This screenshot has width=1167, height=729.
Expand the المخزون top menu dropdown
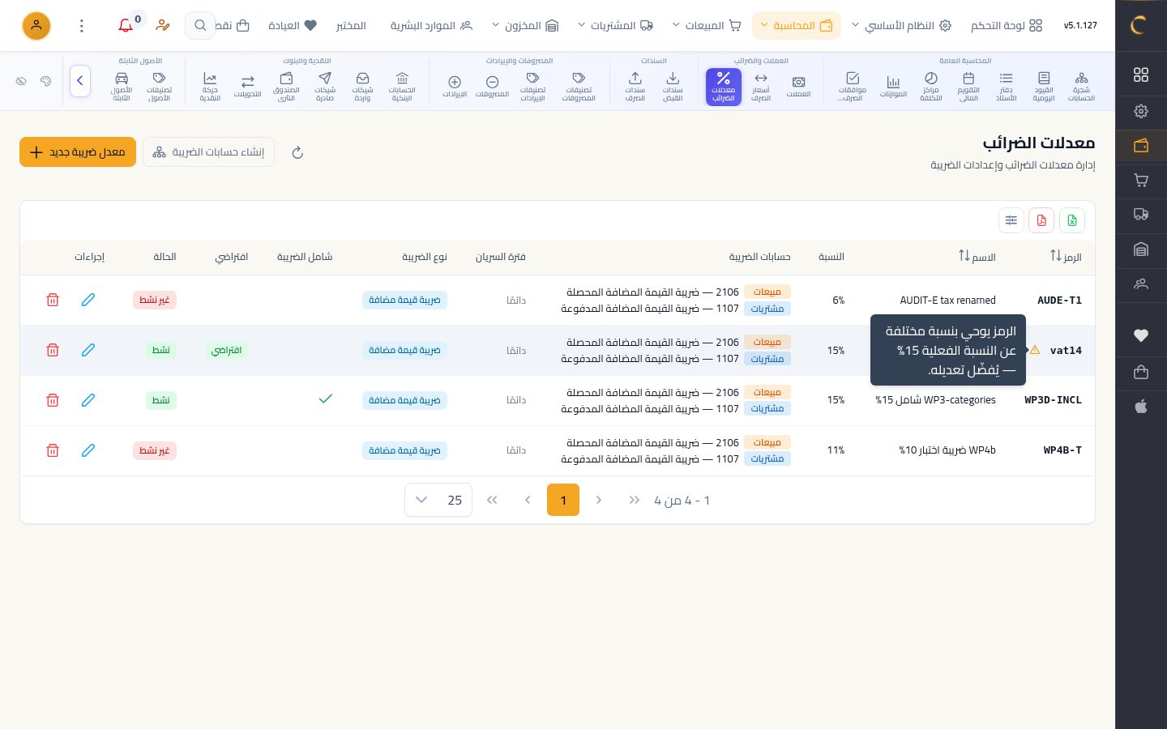pos(525,26)
